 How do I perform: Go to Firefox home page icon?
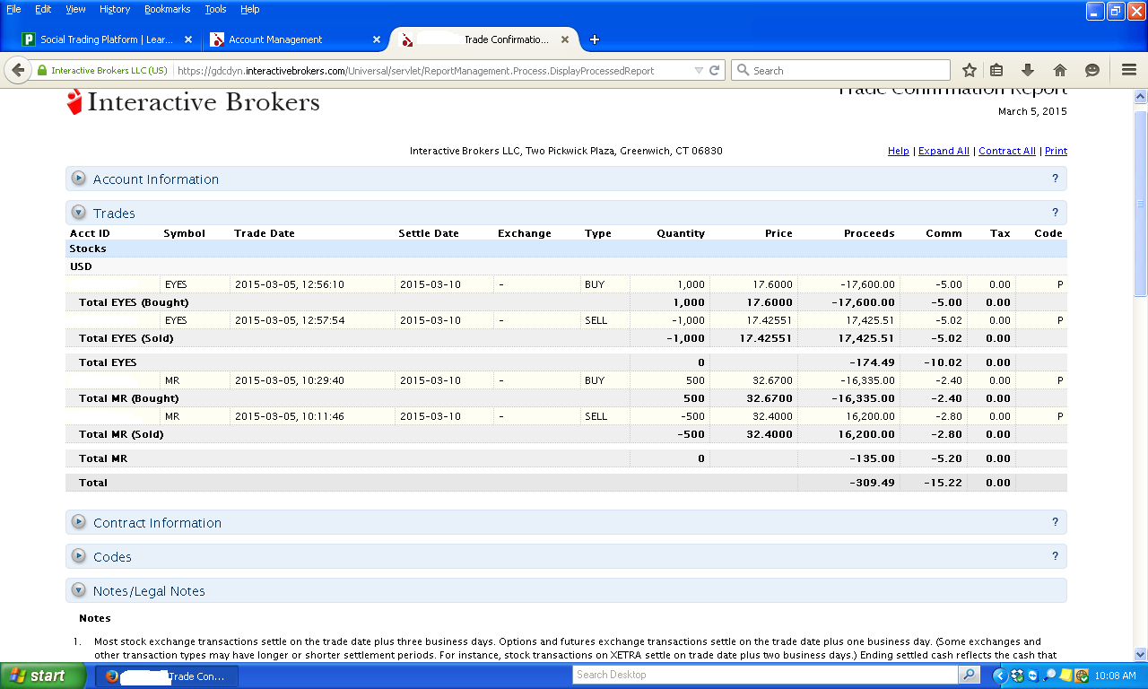click(1059, 70)
